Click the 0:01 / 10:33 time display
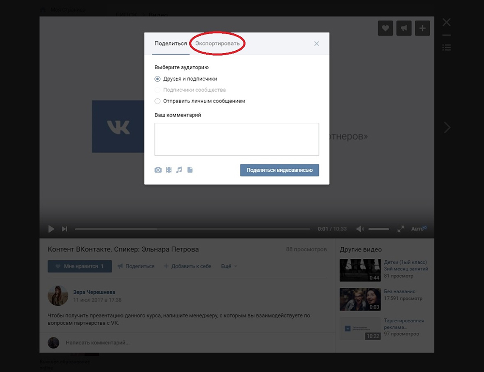Screen dimensions: 484x372 click(x=332, y=229)
